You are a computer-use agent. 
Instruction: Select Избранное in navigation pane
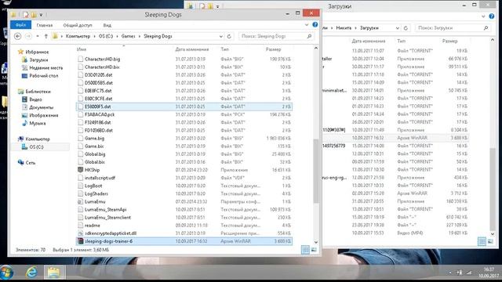pyautogui.click(x=37, y=52)
